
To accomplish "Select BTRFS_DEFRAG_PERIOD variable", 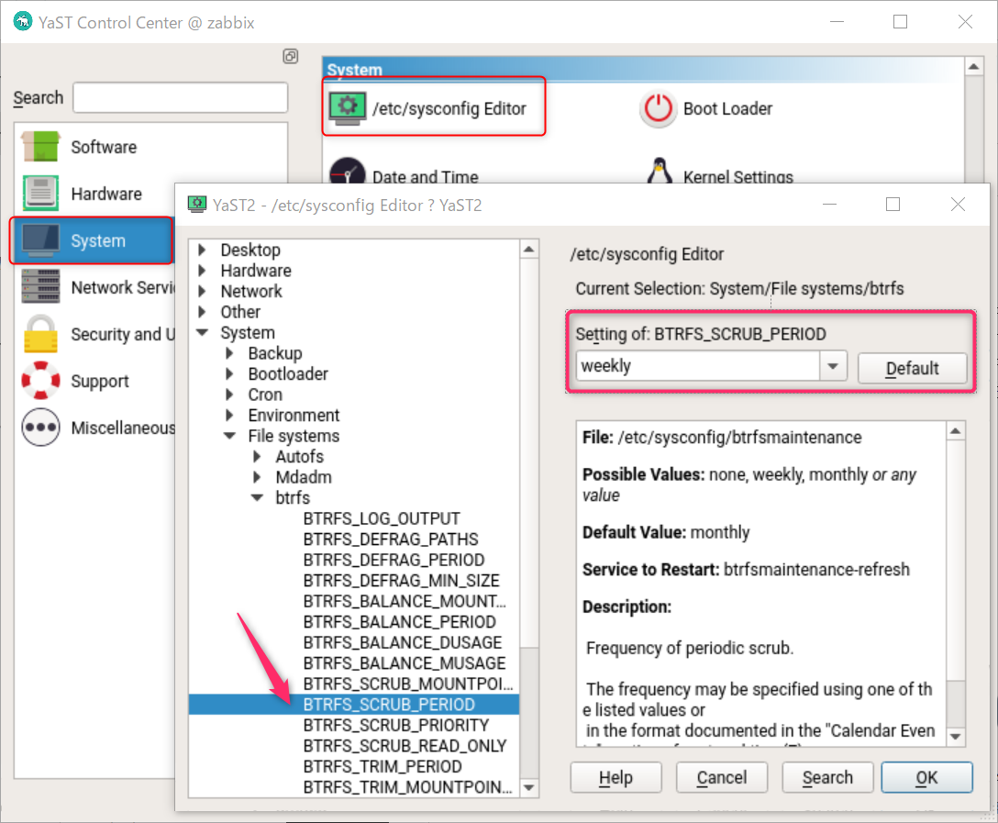I will click(394, 560).
